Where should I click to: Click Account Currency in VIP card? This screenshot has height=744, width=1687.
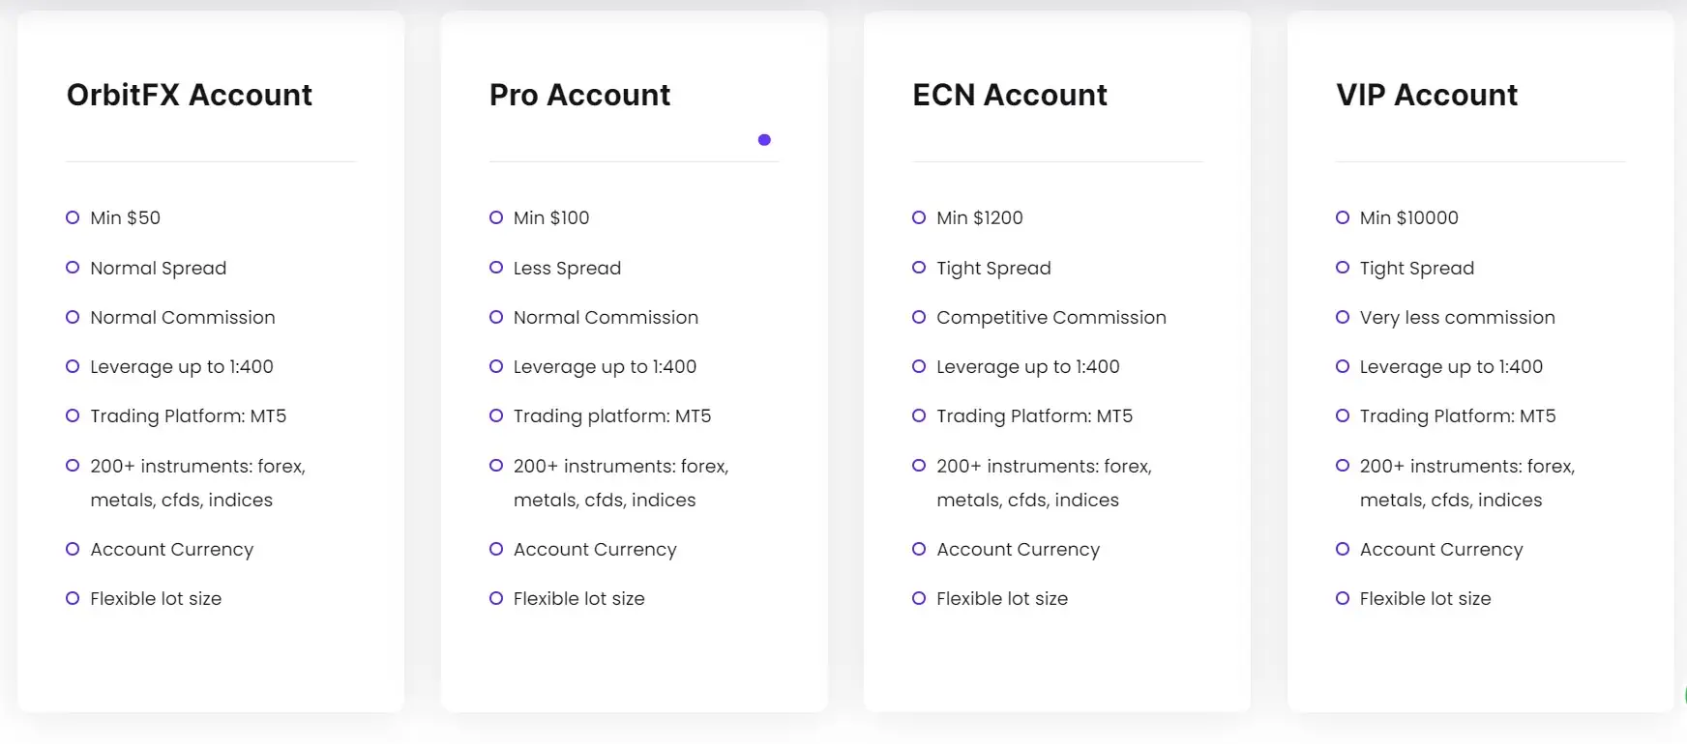1441,550
